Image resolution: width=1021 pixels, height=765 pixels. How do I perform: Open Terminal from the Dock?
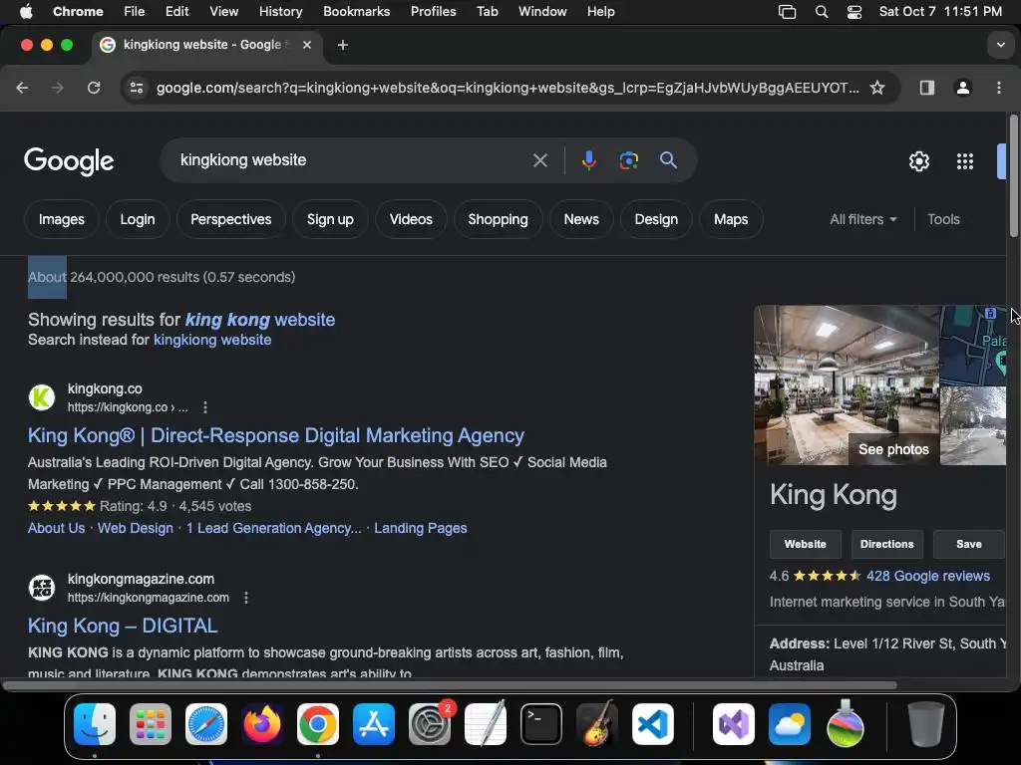click(541, 724)
